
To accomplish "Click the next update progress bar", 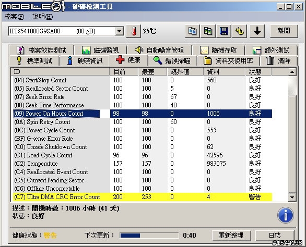I will (x=149, y=236).
